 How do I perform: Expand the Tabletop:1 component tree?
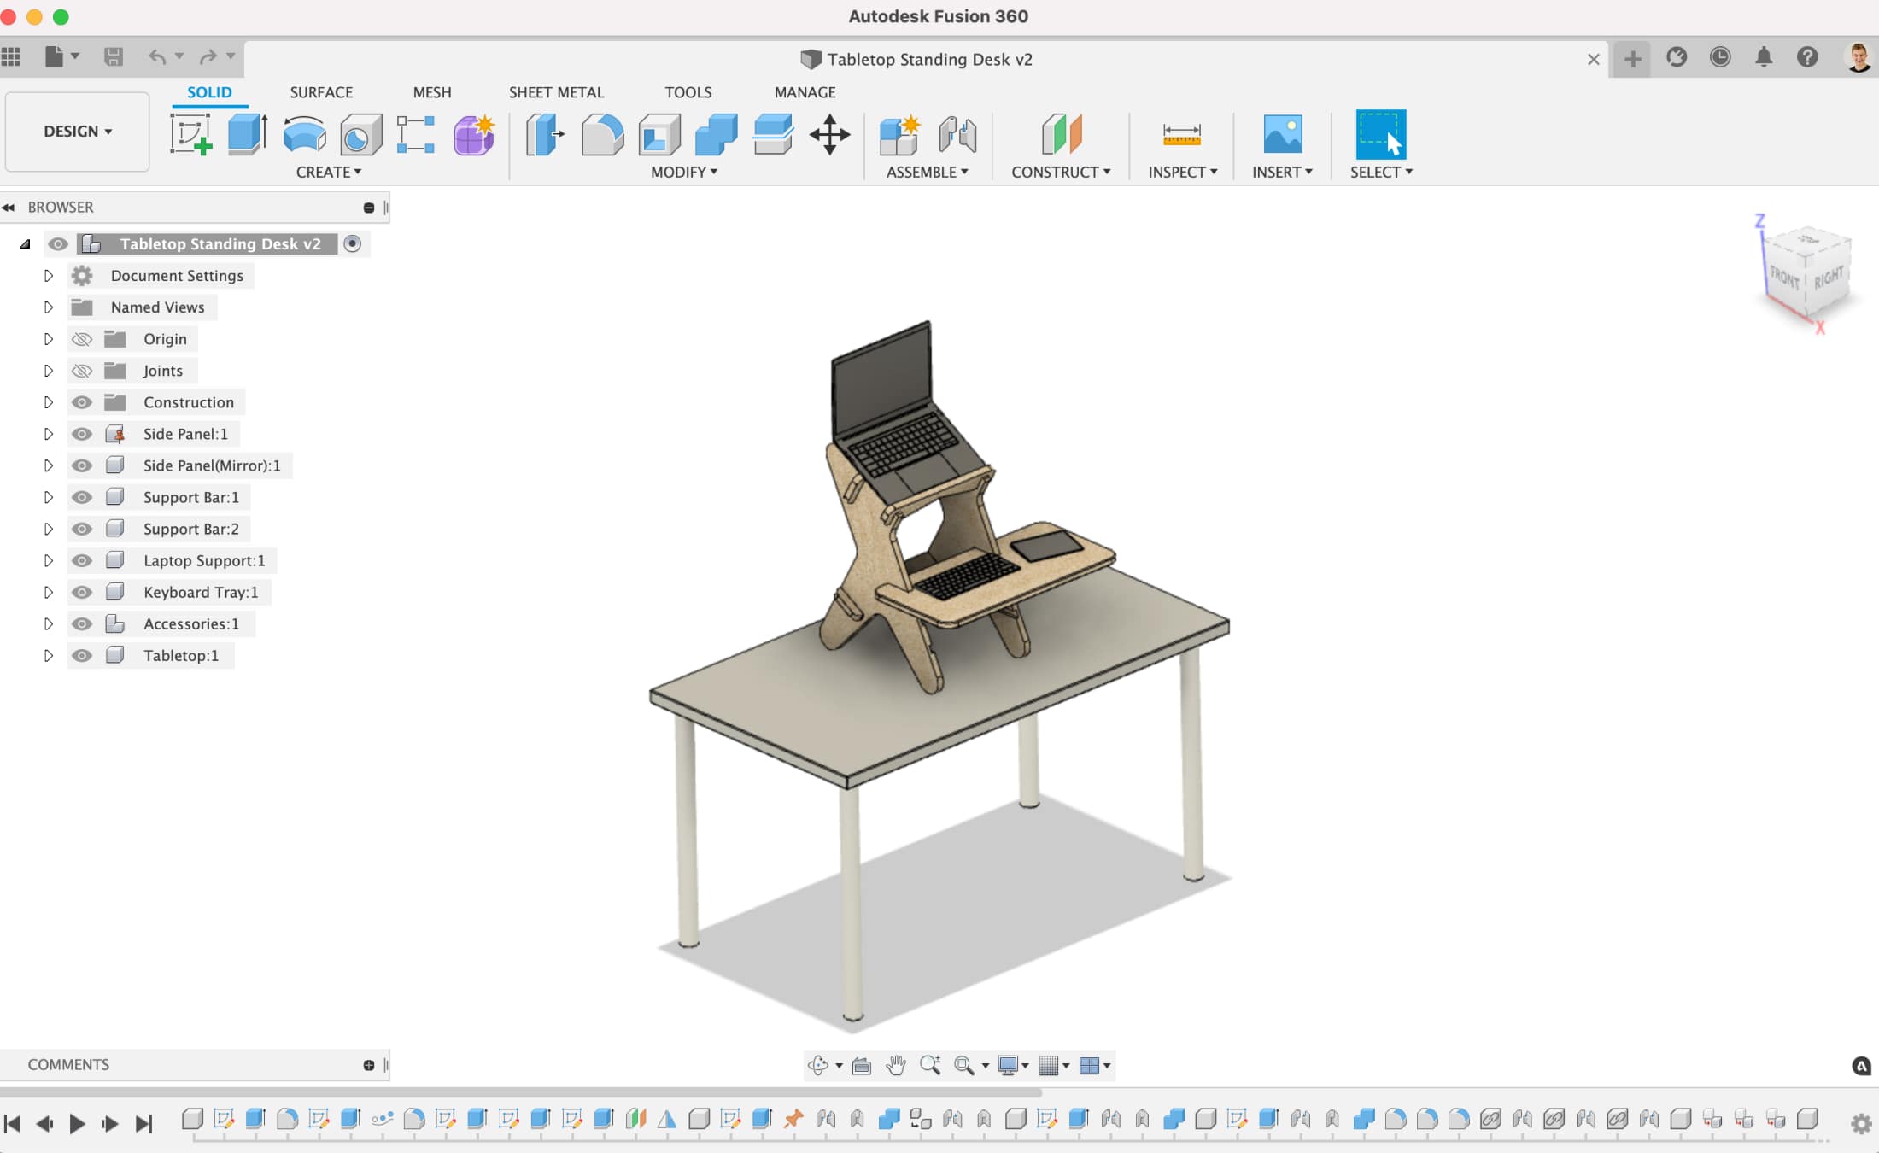pos(47,655)
